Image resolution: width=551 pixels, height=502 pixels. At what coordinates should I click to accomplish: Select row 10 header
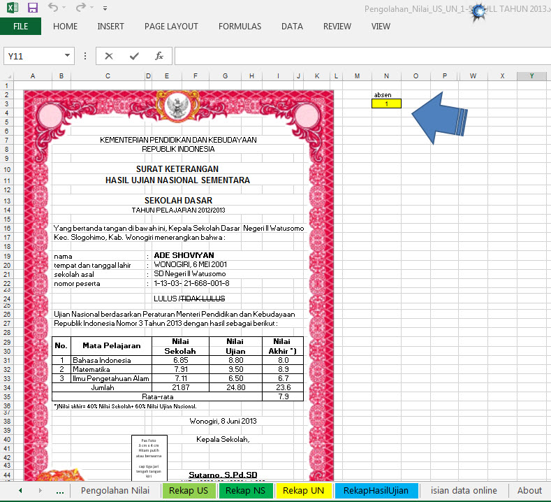7,169
